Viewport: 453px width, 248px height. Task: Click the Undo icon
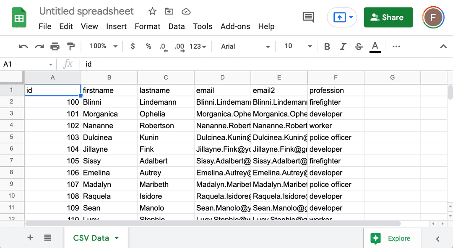23,46
